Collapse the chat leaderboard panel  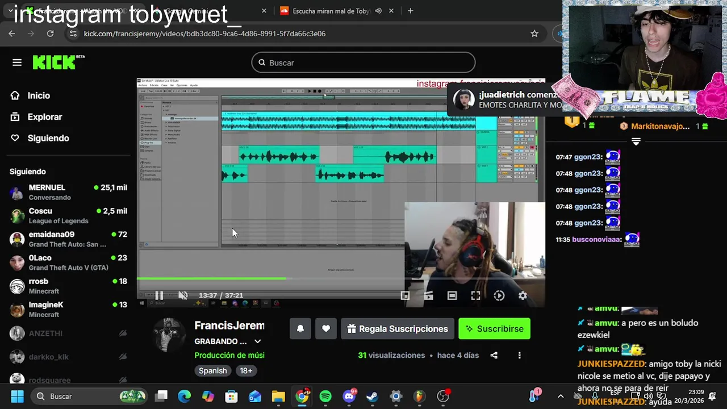[x=636, y=141]
